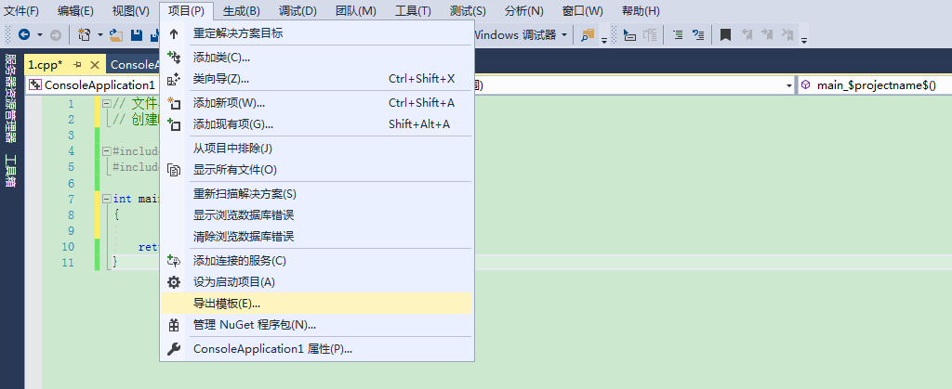Image resolution: width=952 pixels, height=389 pixels.
Task: Open the 视图(V) menu
Action: pos(131,11)
